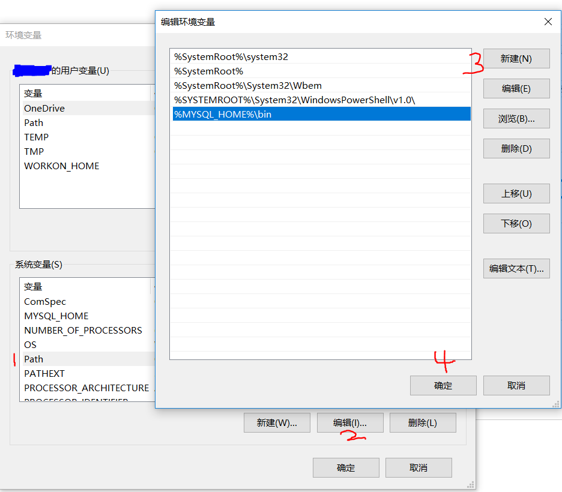Move selected entry up with 上移(U)
The width and height of the screenshot is (562, 492).
coord(516,193)
